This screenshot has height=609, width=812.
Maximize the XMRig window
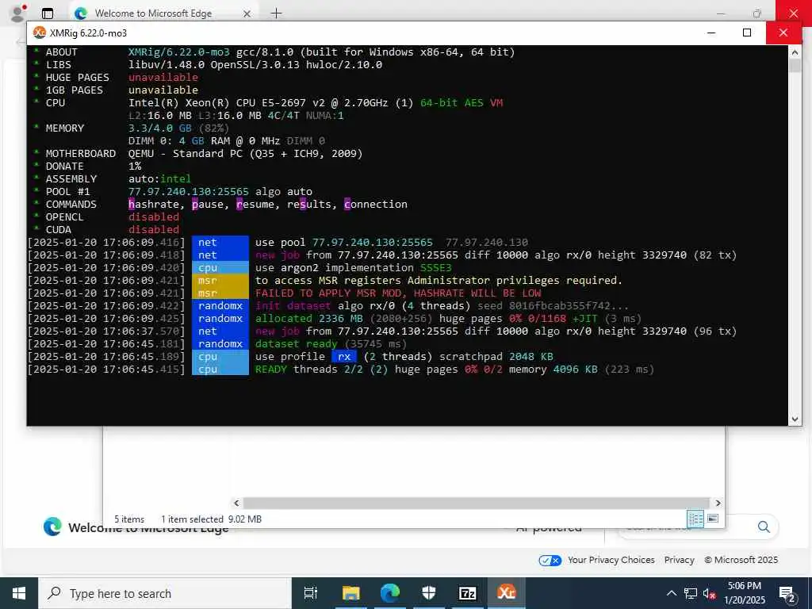(x=747, y=33)
